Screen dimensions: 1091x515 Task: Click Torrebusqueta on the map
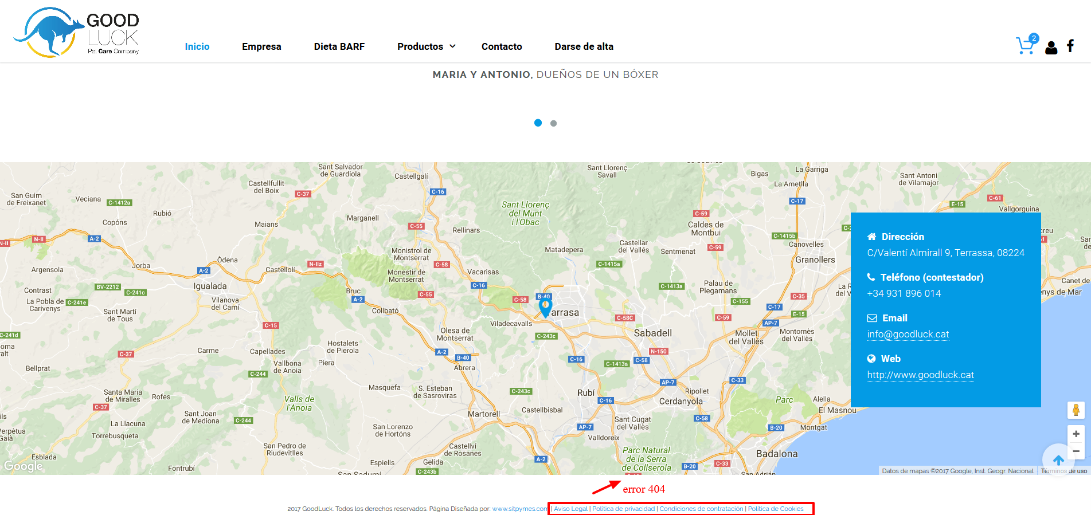pyautogui.click(x=115, y=436)
